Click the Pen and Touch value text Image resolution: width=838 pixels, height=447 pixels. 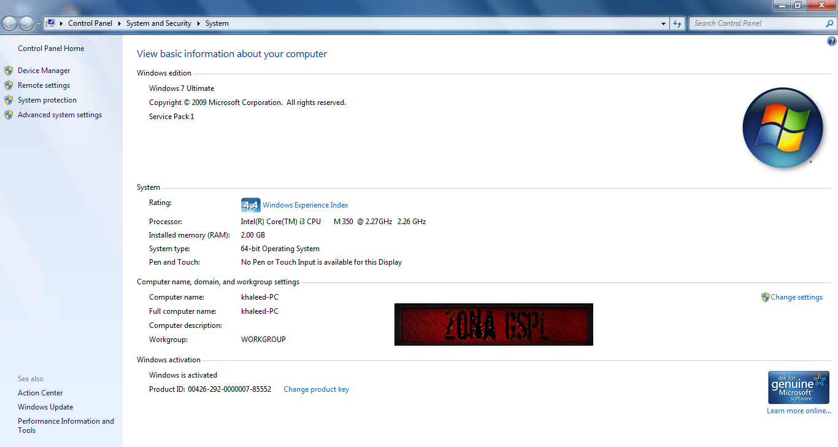(x=321, y=262)
